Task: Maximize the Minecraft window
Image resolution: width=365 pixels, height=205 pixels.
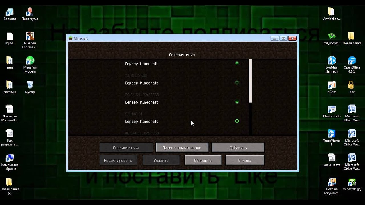Action: pos(283,38)
